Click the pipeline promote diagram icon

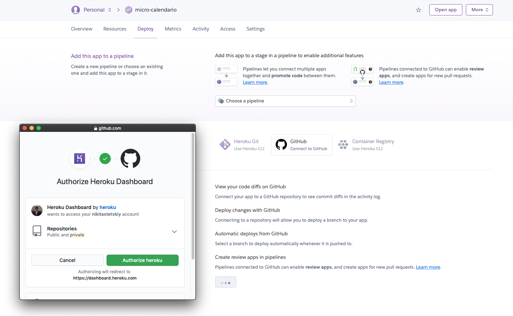(226, 75)
